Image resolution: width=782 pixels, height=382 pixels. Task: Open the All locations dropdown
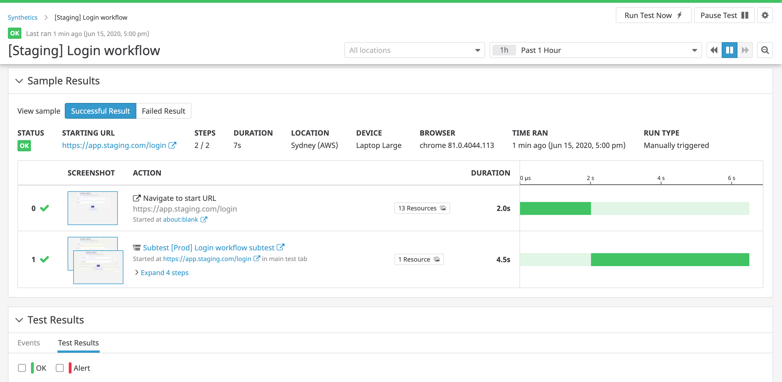tap(414, 50)
